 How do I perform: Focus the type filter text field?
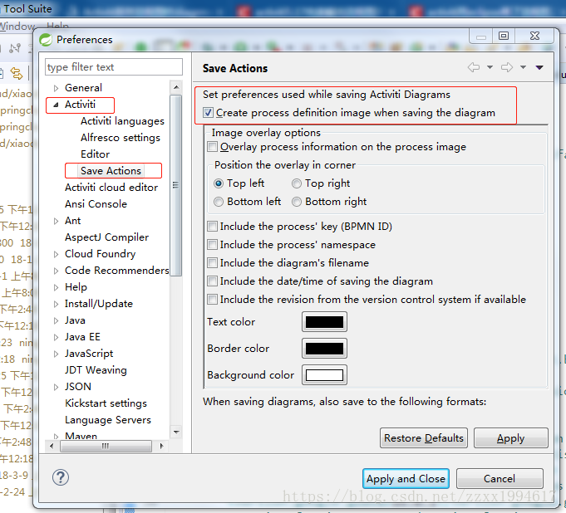114,67
